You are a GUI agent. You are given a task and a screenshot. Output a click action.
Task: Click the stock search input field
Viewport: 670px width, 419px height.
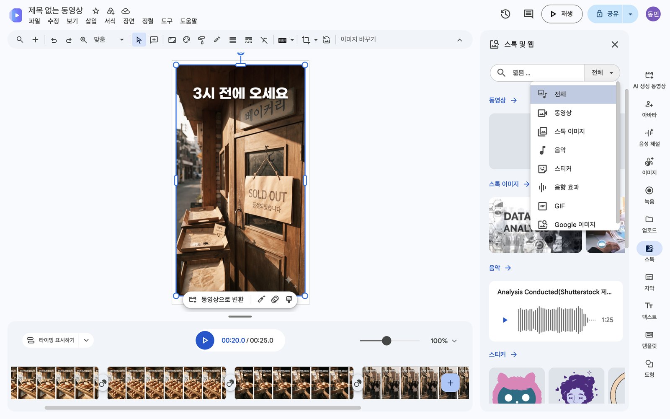tap(538, 73)
